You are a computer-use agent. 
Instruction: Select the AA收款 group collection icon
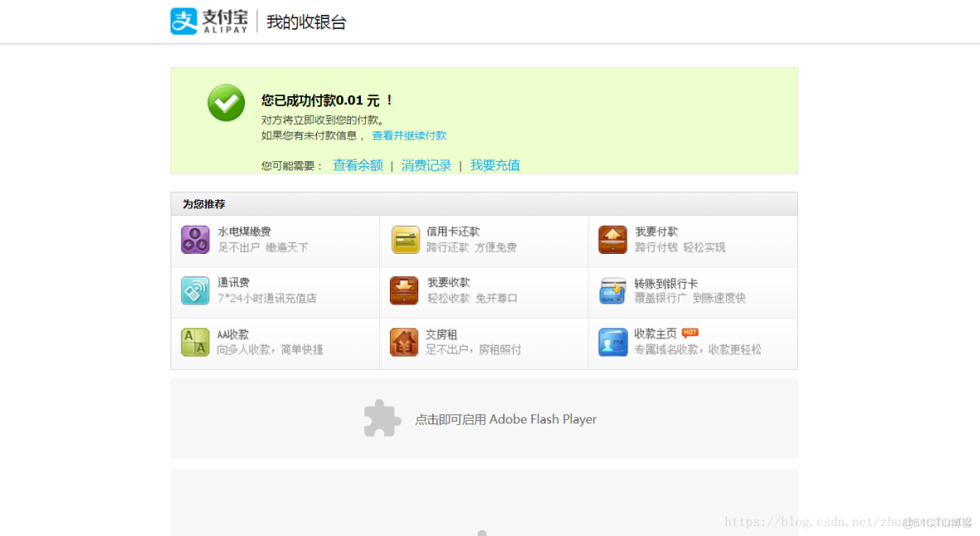click(194, 342)
